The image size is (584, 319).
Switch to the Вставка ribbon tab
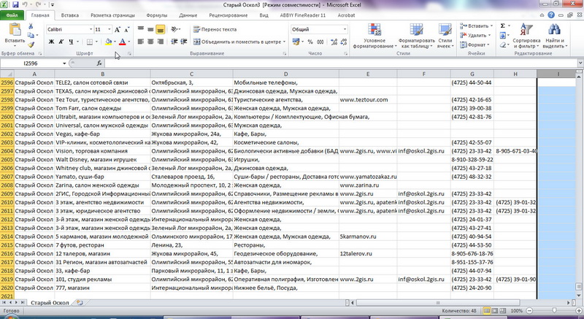pos(69,15)
